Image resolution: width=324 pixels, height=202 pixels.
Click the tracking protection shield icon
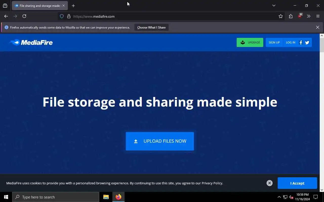tap(62, 16)
